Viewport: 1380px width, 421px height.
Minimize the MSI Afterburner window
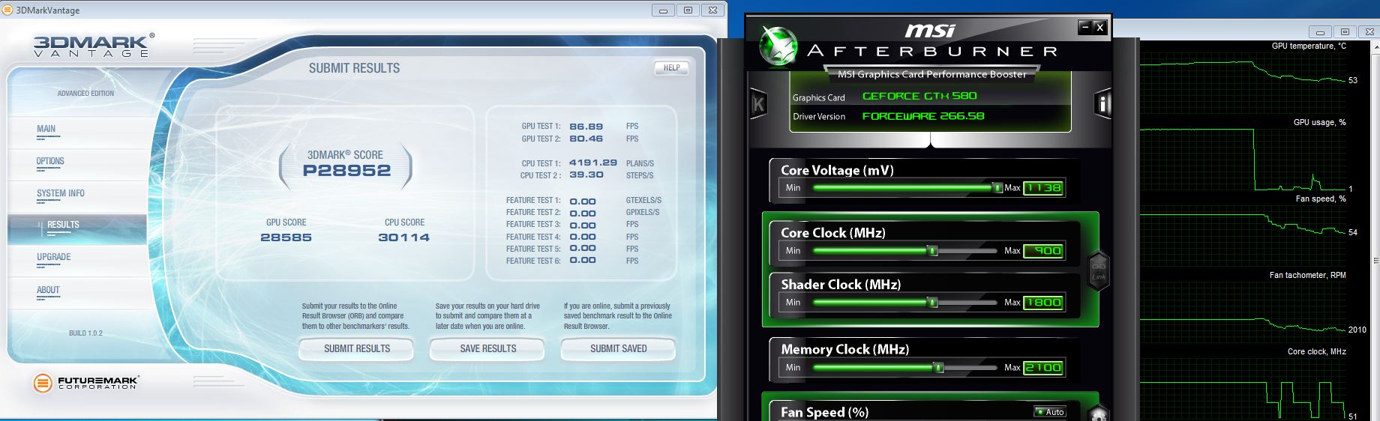pyautogui.click(x=1084, y=28)
